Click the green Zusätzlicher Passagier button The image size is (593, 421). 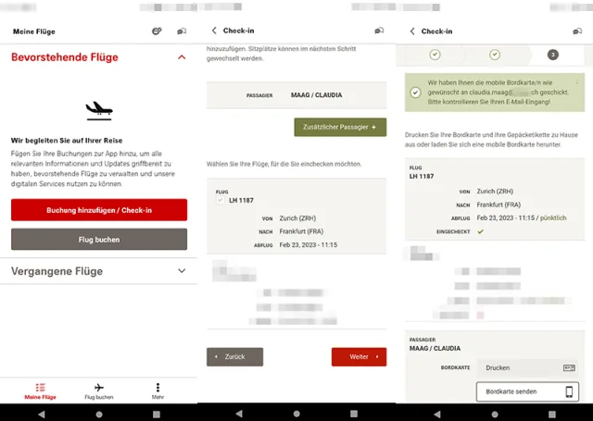(340, 127)
